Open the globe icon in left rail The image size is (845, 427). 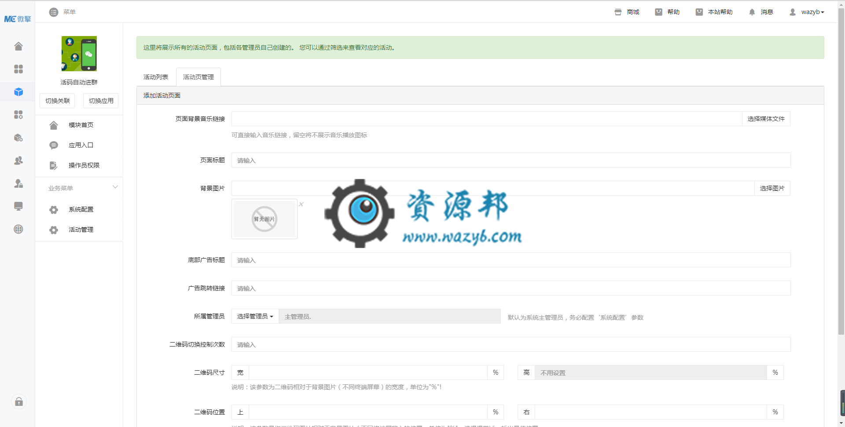coord(18,229)
